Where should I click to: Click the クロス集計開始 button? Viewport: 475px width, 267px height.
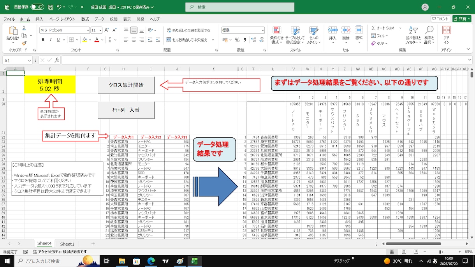[x=126, y=85]
